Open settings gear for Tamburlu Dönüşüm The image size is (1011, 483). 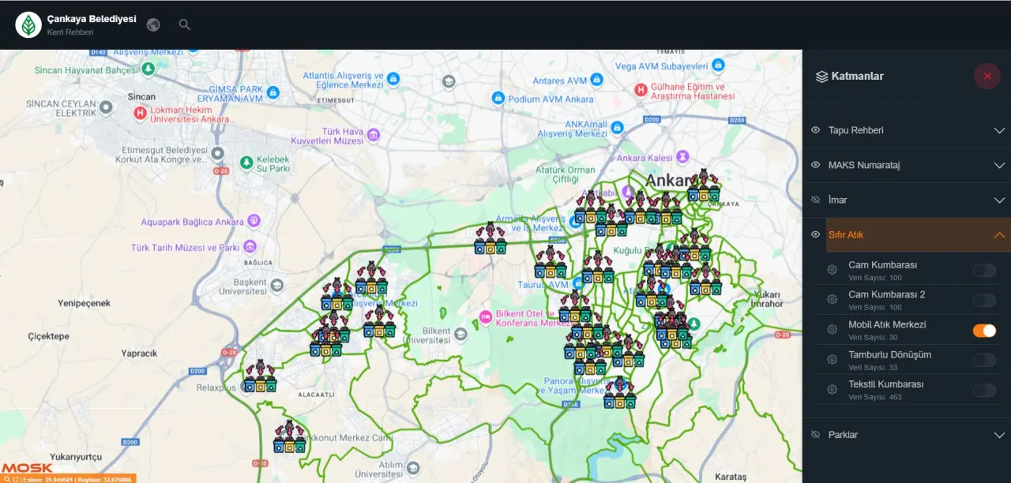click(832, 360)
